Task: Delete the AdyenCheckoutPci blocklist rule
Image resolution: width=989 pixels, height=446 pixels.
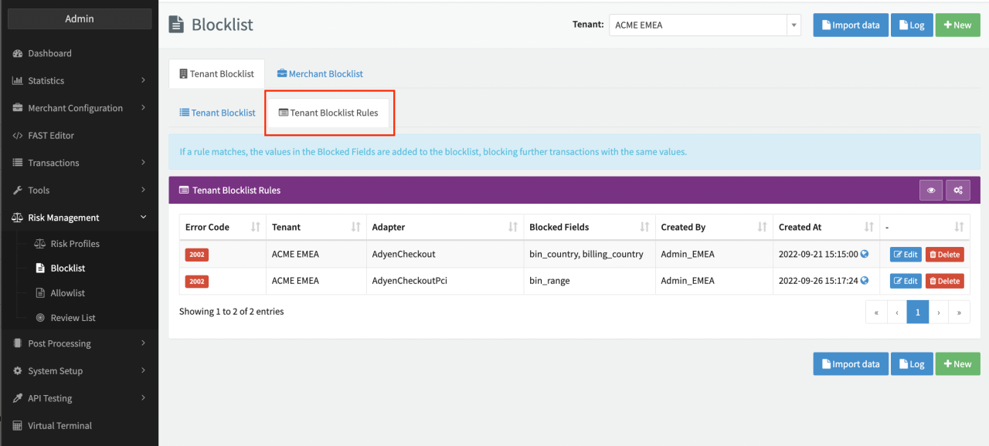Action: point(944,281)
